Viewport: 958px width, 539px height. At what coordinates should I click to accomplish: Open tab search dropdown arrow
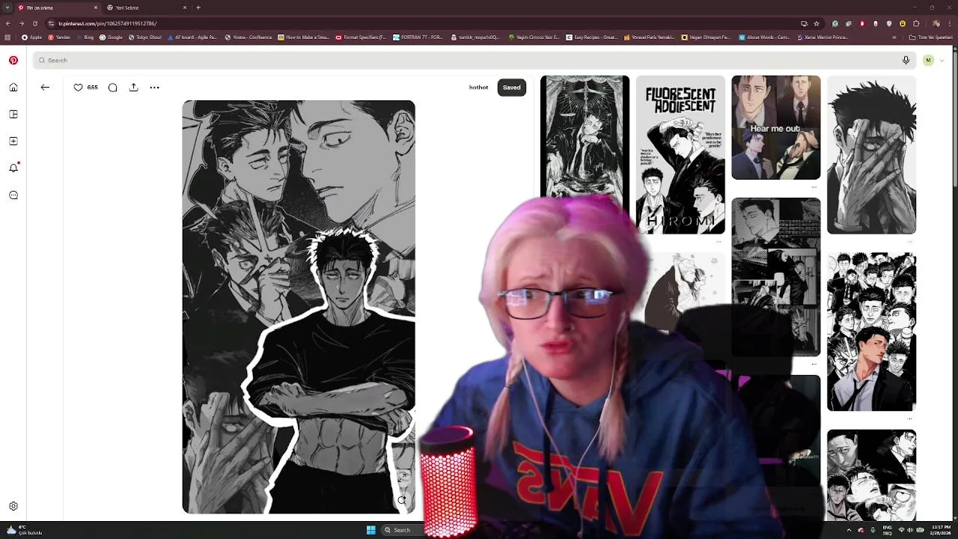[7, 7]
